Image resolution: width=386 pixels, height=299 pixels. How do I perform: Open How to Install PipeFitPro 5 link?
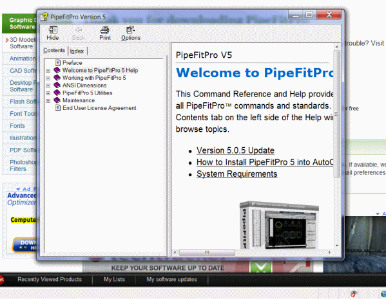click(265, 162)
